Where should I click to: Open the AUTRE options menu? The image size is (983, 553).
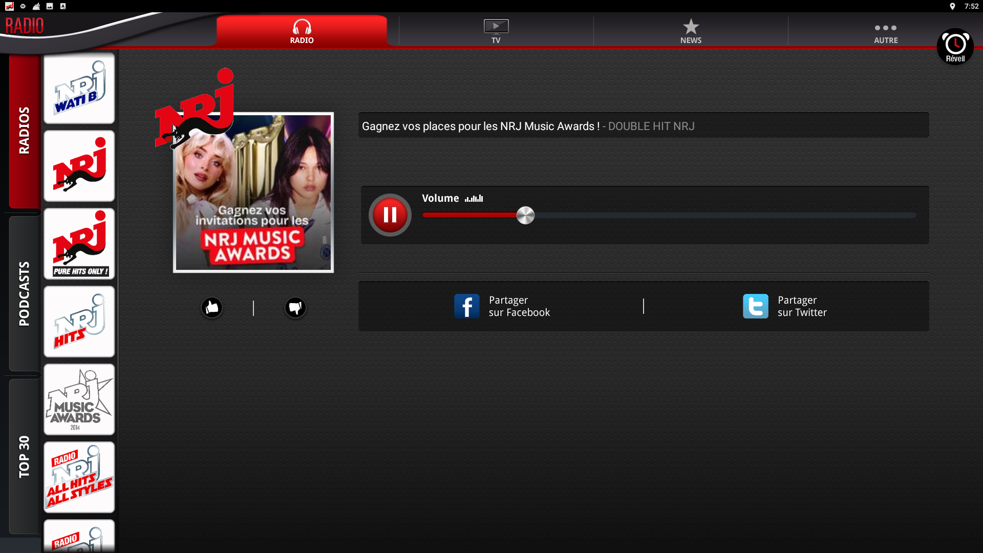pyautogui.click(x=885, y=31)
